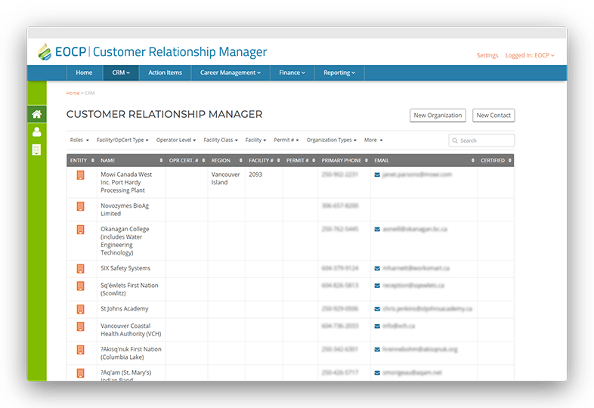Screen dimensions: 594x408
Task: Click entity icon for Sq'éwlets First Nation
Action: pyautogui.click(x=80, y=286)
